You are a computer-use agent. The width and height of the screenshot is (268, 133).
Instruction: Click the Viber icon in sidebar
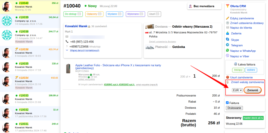pos(228,56)
